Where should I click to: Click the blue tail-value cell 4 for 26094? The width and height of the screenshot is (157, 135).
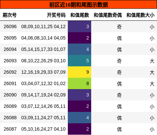pos(80,49)
